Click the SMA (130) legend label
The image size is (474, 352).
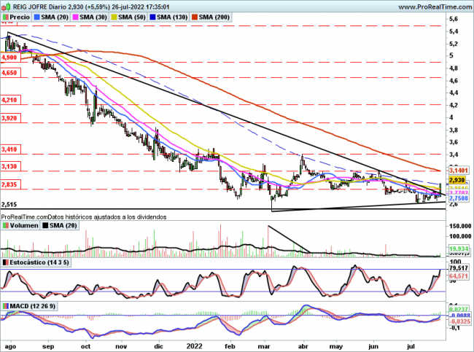172,17
